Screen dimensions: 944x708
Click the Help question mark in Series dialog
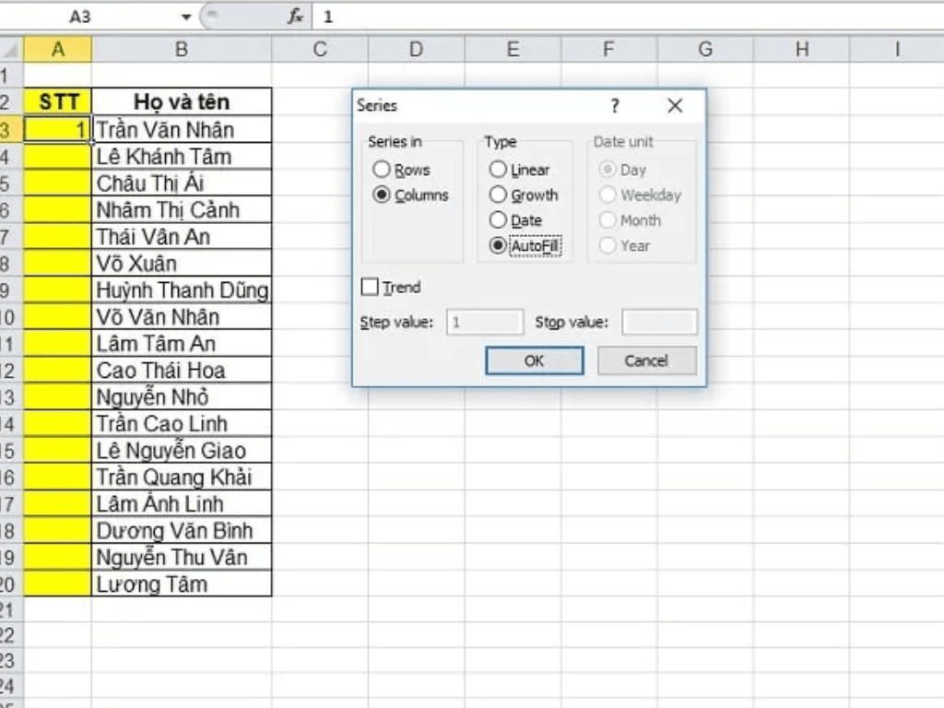(615, 106)
